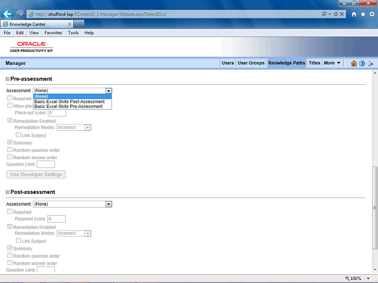Click the Place-out score field
Viewport: 378px width, 283px height.
pos(57,113)
